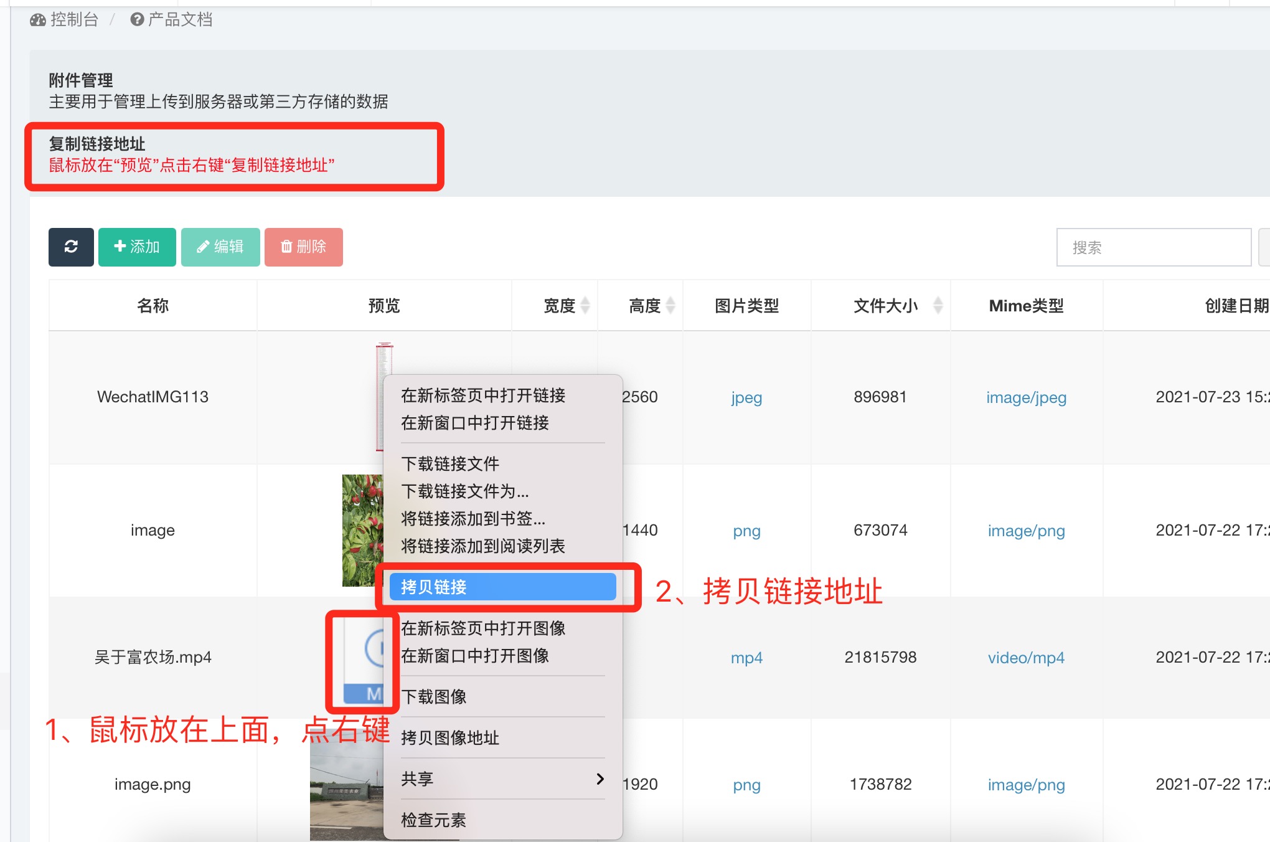Choose 在新标签页中打开链接 menu item
Viewport: 1270px width, 842px height.
(x=483, y=395)
